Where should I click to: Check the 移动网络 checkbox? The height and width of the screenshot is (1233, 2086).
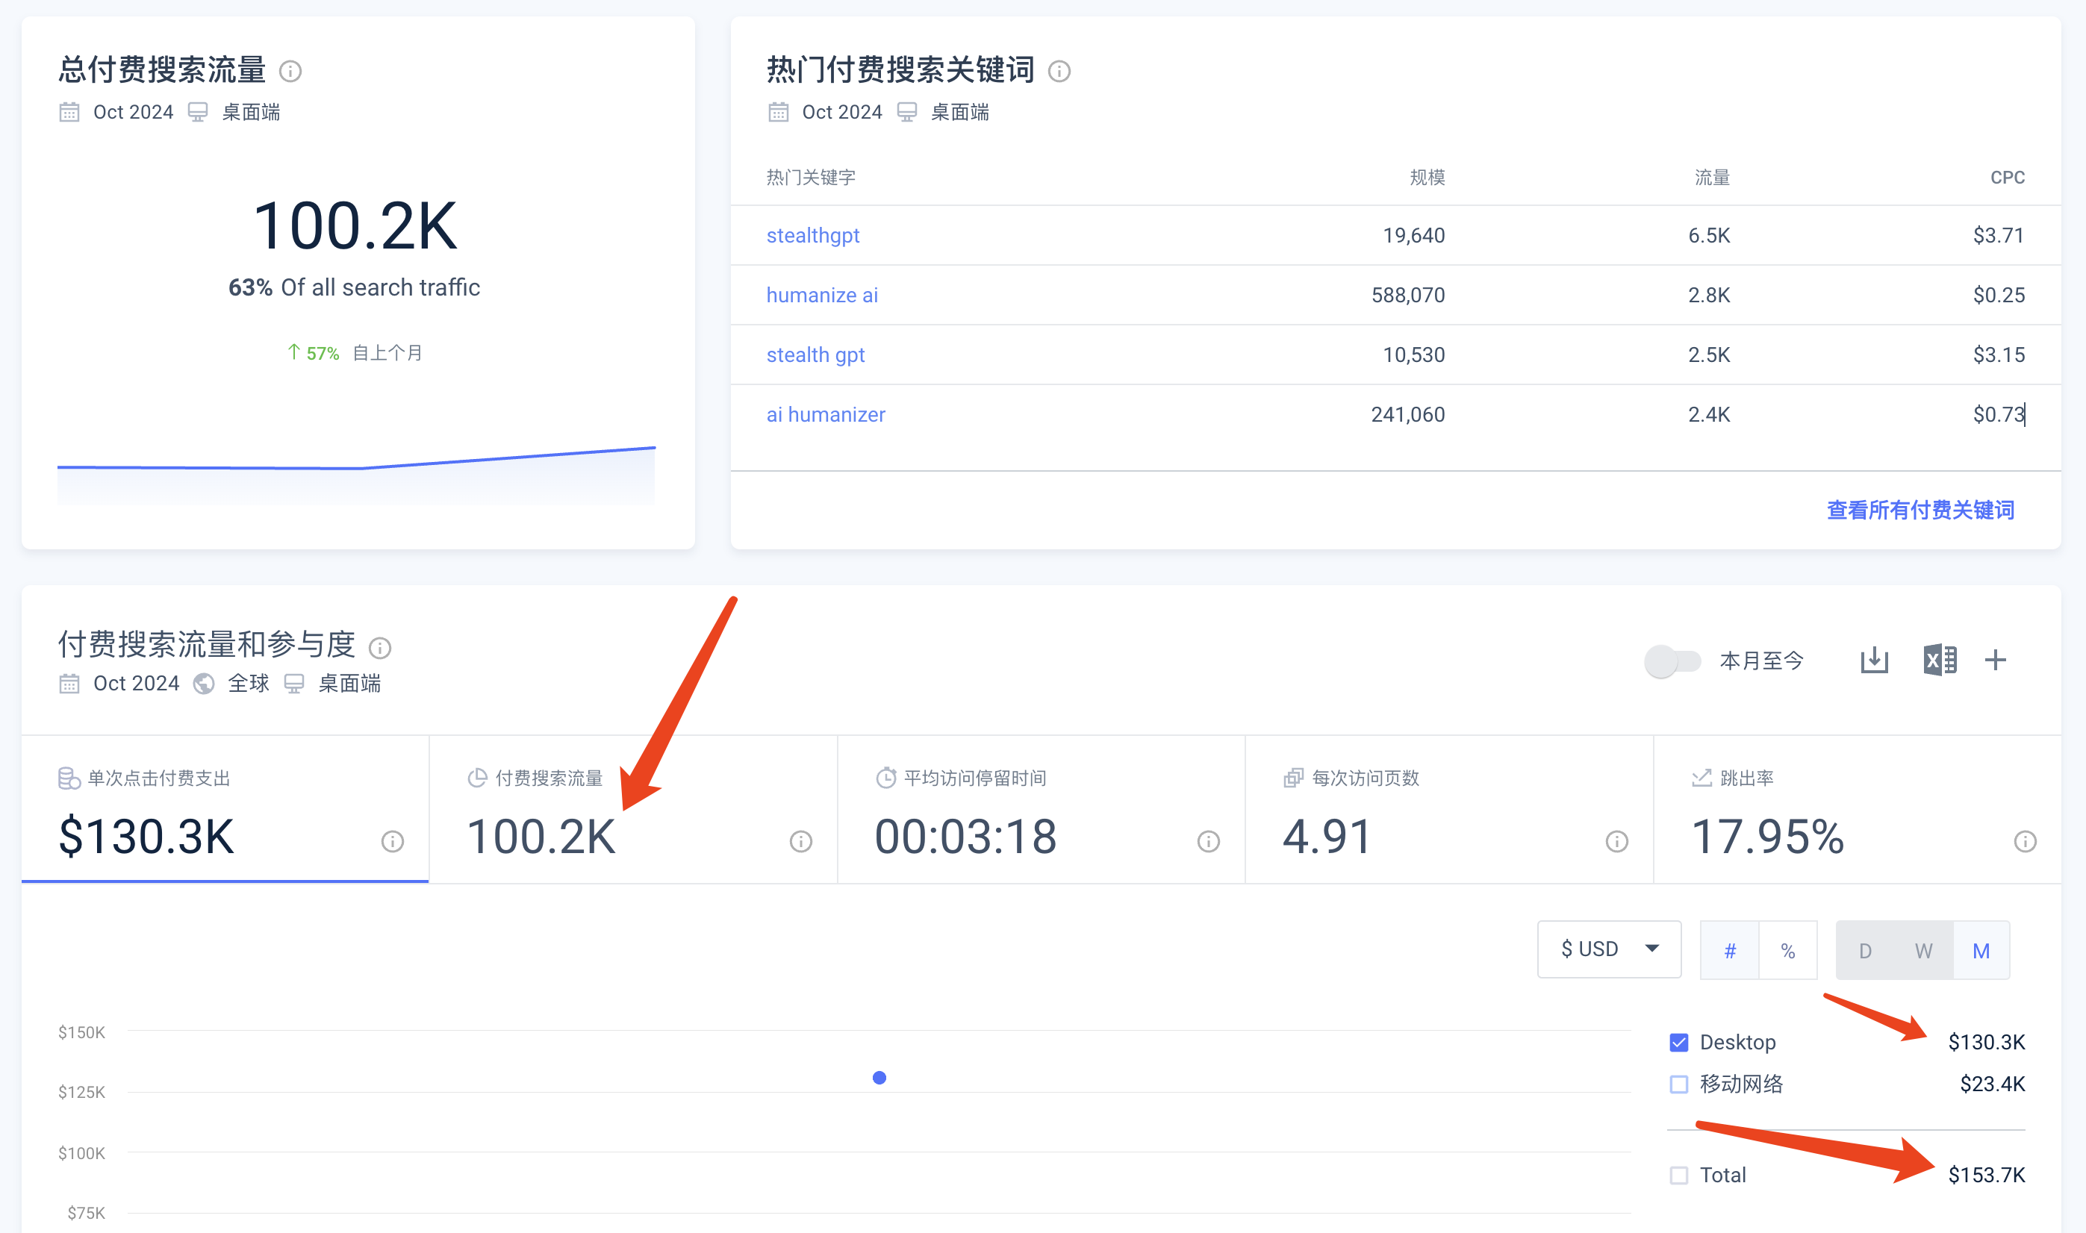tap(1679, 1084)
